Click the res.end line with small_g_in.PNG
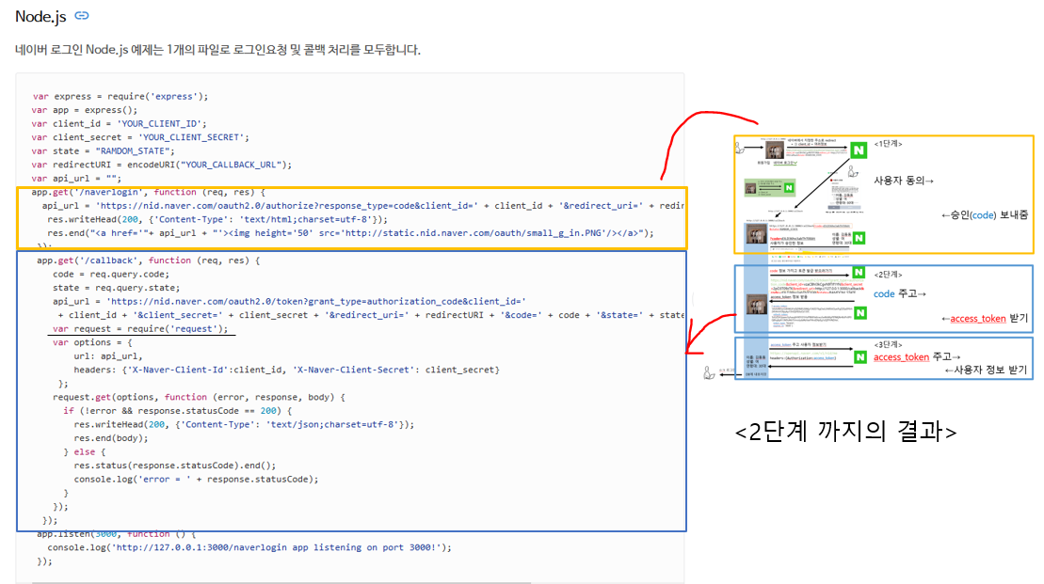This screenshot has height=584, width=1044. pyautogui.click(x=350, y=233)
